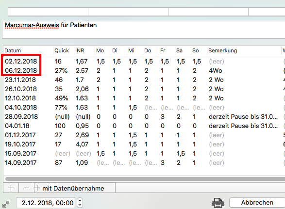Click INR value 4,07 in 19.10.2017 row

82,145
